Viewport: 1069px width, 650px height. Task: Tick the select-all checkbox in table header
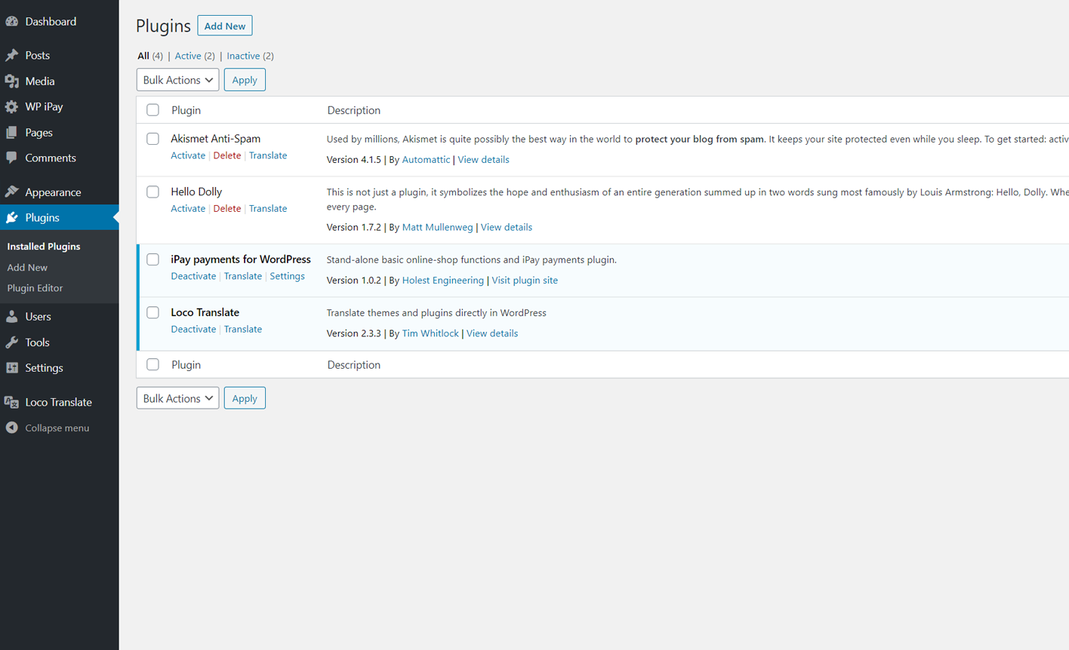[x=152, y=110]
